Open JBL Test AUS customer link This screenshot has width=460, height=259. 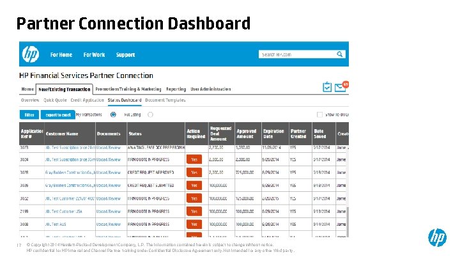coord(56,224)
